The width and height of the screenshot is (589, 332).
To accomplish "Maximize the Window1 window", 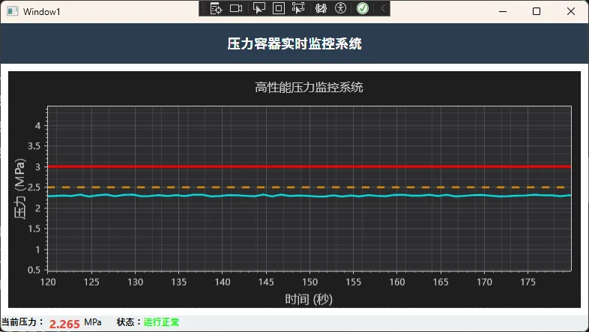I will click(x=537, y=11).
